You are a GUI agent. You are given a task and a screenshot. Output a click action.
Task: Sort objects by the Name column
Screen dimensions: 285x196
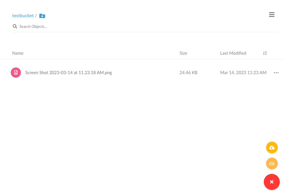click(x=18, y=53)
